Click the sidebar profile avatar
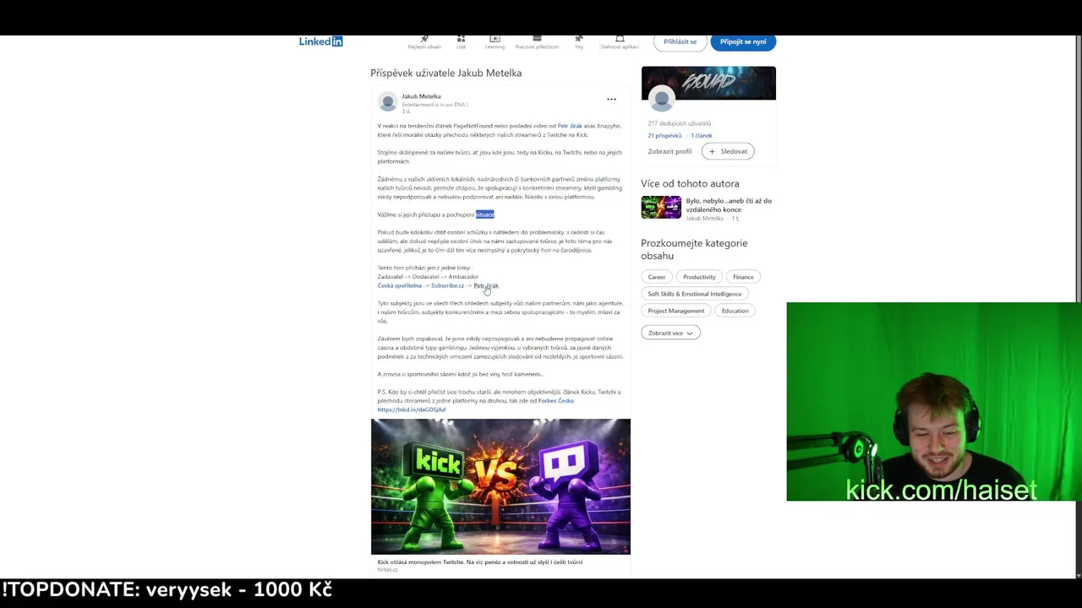This screenshot has width=1082, height=608. coord(662,100)
